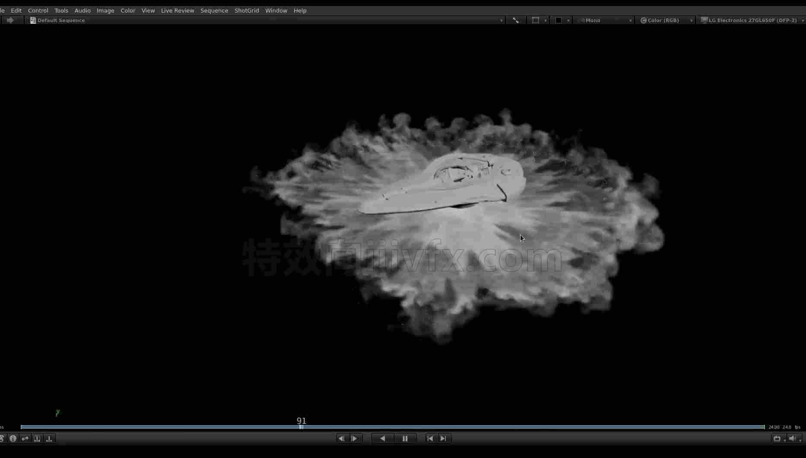Open the ShotGrid menu

point(247,10)
